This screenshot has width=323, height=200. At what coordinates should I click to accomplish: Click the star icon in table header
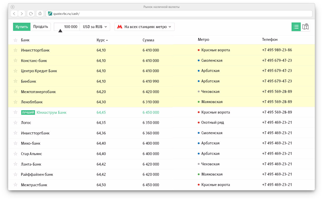coord(16,40)
